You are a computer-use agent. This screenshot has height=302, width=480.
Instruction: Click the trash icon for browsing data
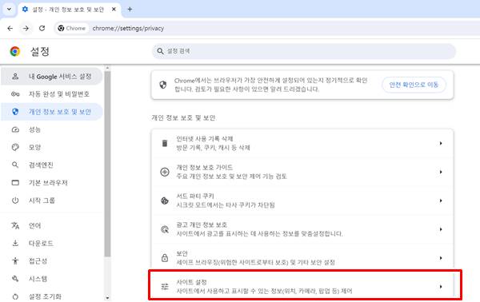165,143
